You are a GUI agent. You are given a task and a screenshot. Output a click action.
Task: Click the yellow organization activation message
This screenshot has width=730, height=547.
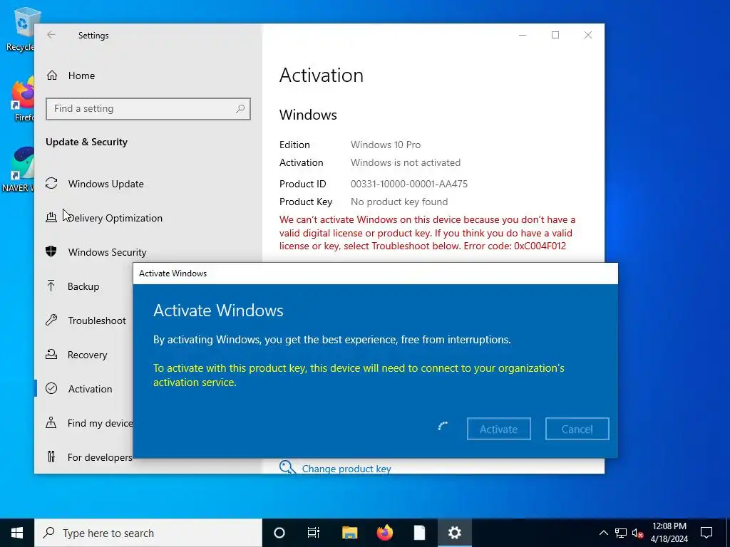pos(359,375)
